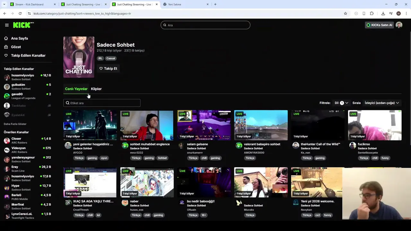The image size is (411, 231).
Task: Open fucikroo stream thumbnail
Action: point(375,125)
